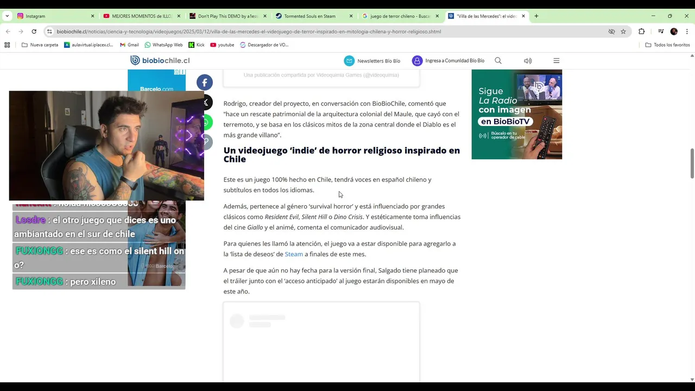
Task: Click the heading Un videojuego 'indie' de horror
Action: pyautogui.click(x=342, y=155)
